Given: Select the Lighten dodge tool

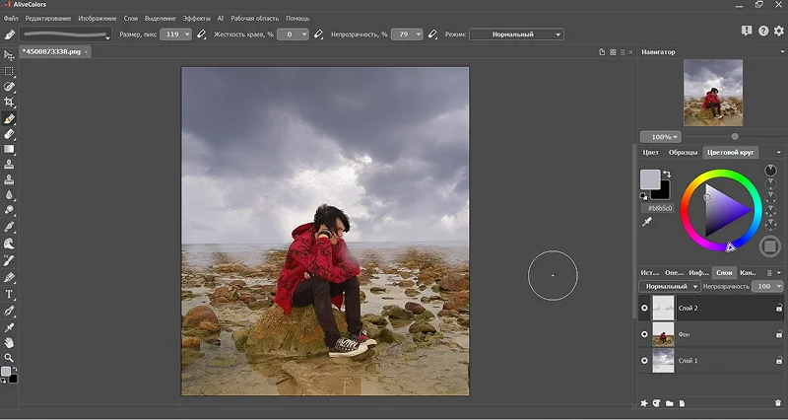Looking at the screenshot, I should [x=9, y=210].
